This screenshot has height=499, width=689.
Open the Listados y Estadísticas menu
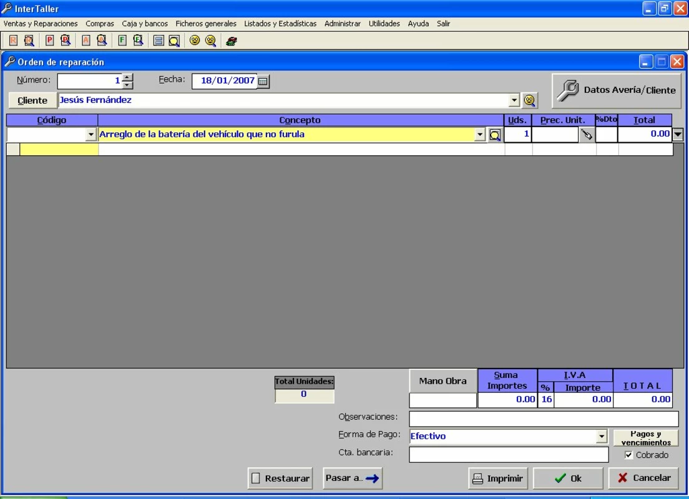click(x=280, y=24)
